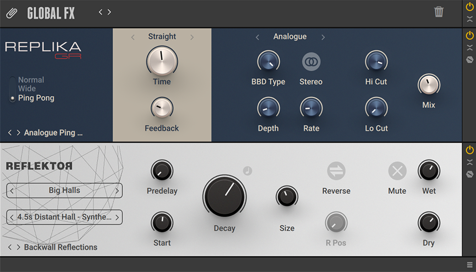Toggle the Stereo button in Replika
Viewport: 476px width, 272px height.
[311, 62]
